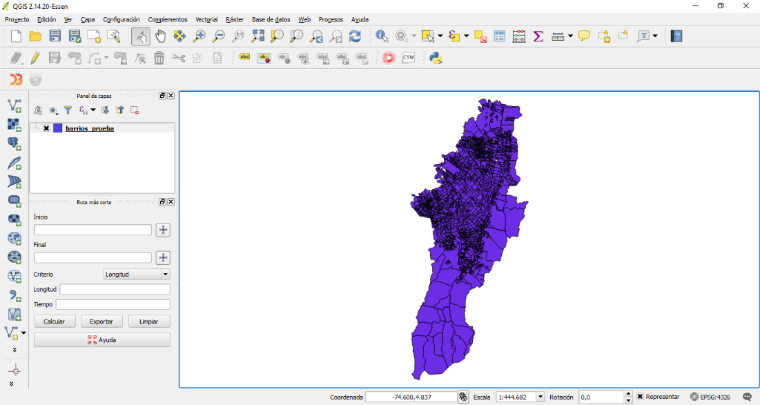Open the Vectorial menu

206,19
